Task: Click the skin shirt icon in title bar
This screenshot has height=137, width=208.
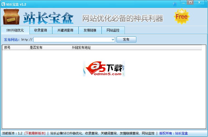Action: (175, 4)
